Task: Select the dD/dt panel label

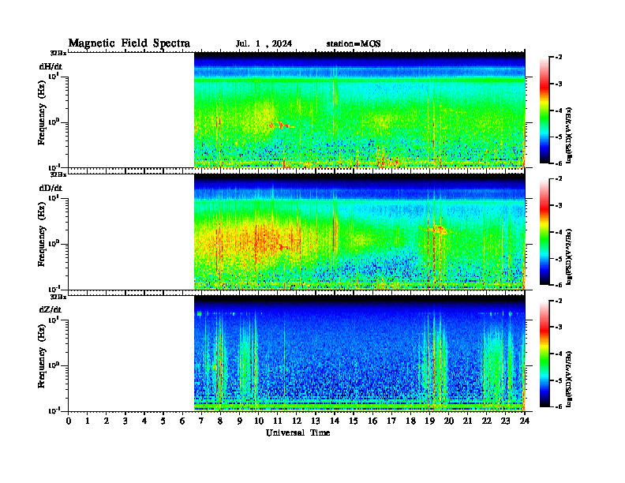Action: click(51, 188)
